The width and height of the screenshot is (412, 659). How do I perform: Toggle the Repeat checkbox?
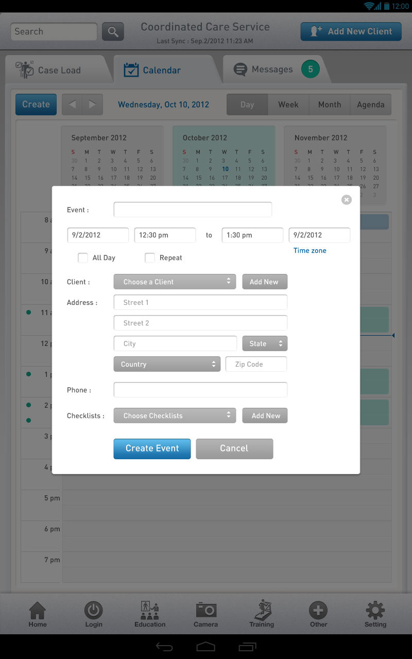(150, 258)
